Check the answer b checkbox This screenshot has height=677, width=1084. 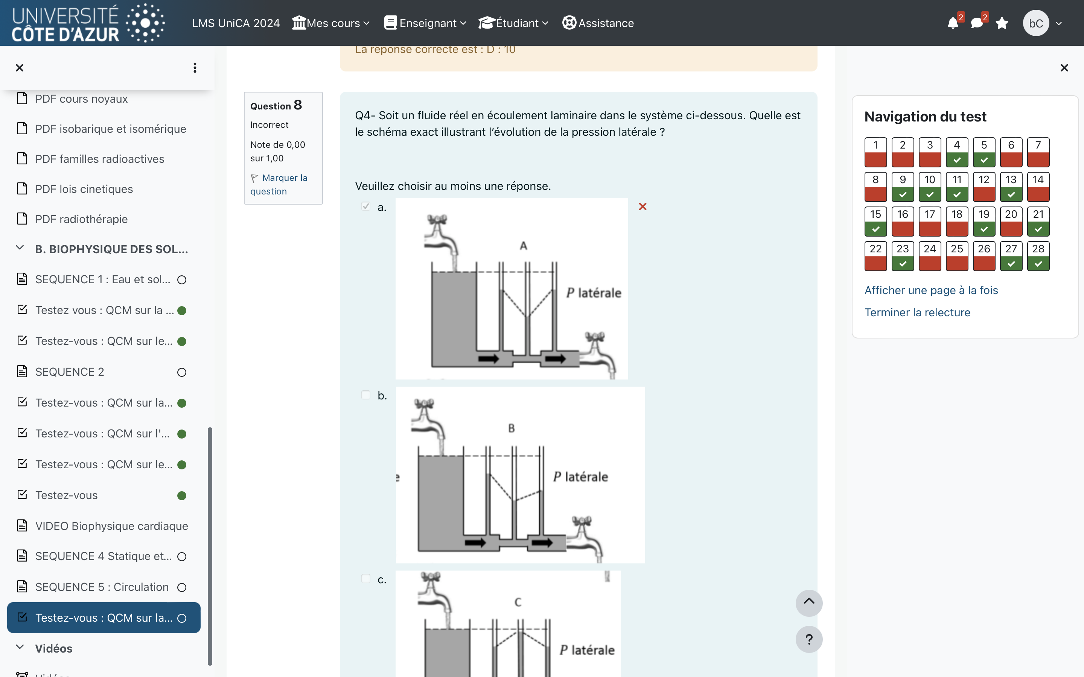[x=366, y=395]
